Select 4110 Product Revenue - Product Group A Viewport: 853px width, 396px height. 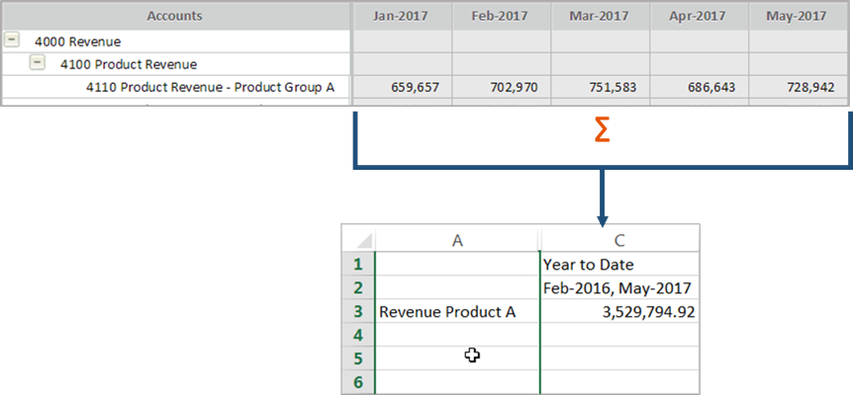pyautogui.click(x=210, y=87)
